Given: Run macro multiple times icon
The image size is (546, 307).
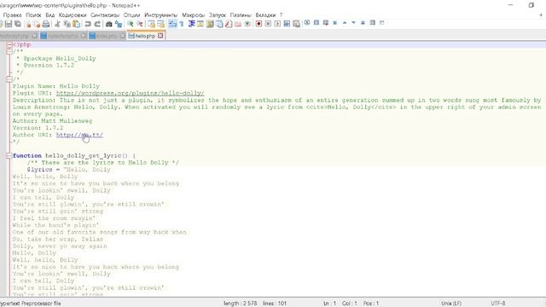Looking at the screenshot, I should click(287, 24).
